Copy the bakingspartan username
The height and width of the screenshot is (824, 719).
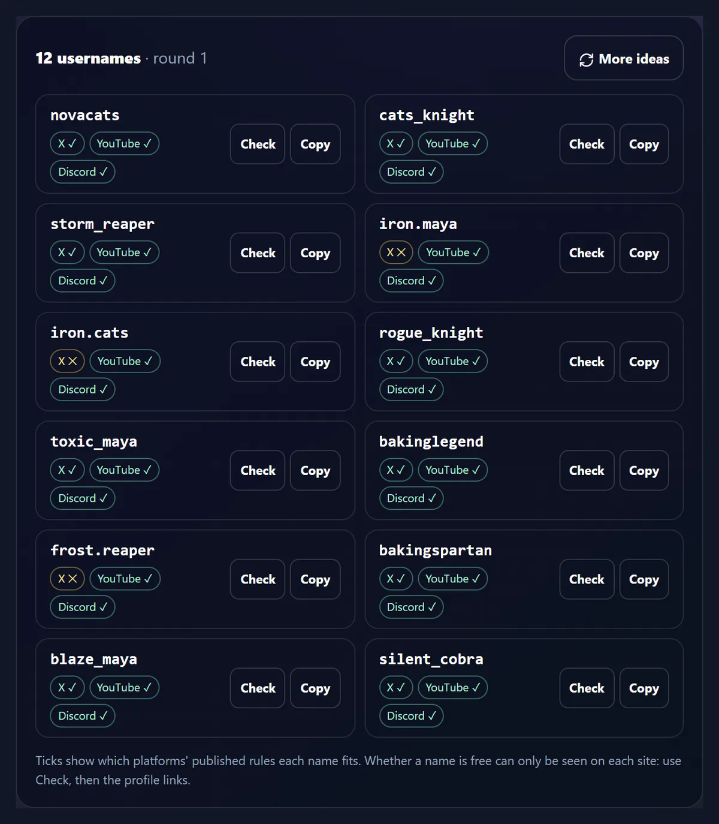pyautogui.click(x=644, y=579)
